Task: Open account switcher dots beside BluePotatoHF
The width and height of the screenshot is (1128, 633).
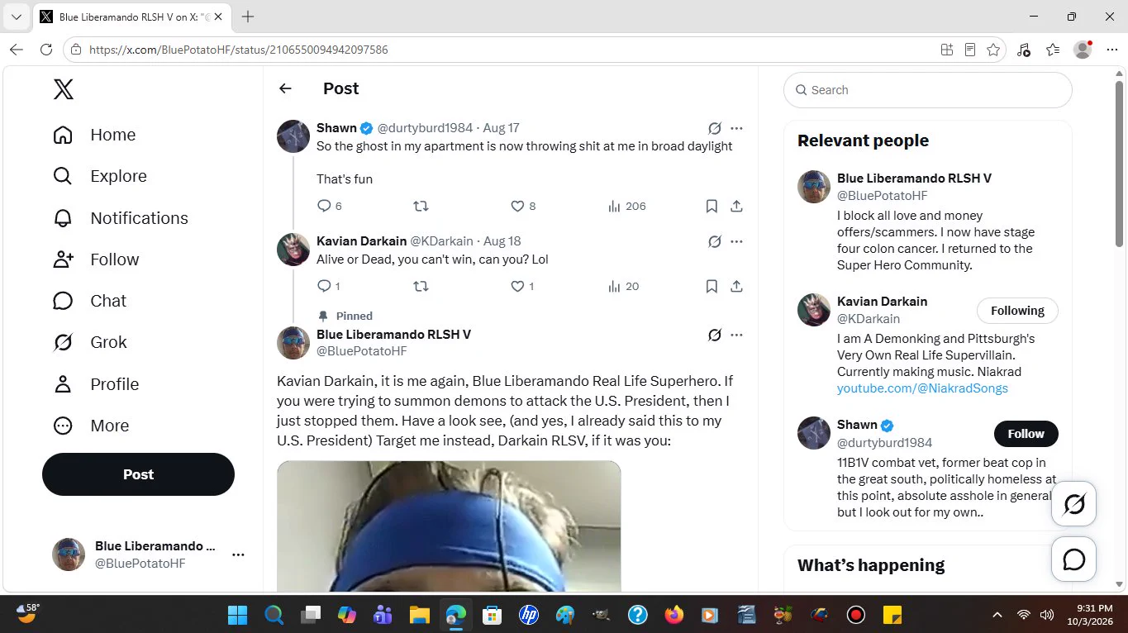Action: (238, 554)
